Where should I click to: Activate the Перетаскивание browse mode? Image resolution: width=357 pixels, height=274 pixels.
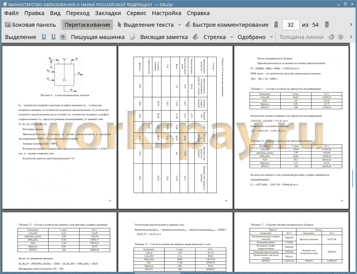click(x=87, y=25)
